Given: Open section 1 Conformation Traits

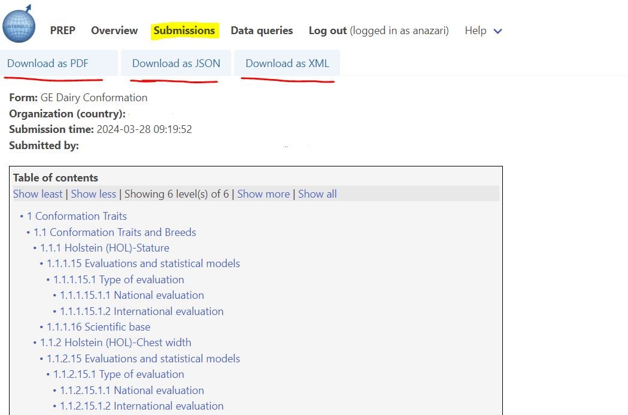Looking at the screenshot, I should point(77,216).
